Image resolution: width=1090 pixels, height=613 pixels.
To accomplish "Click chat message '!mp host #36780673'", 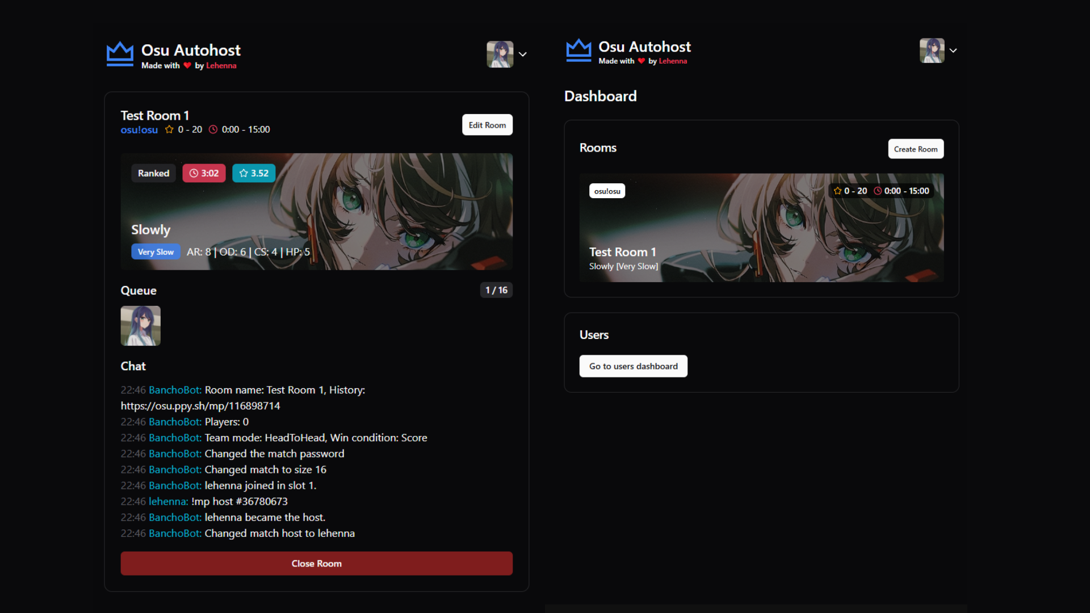I will coord(239,501).
